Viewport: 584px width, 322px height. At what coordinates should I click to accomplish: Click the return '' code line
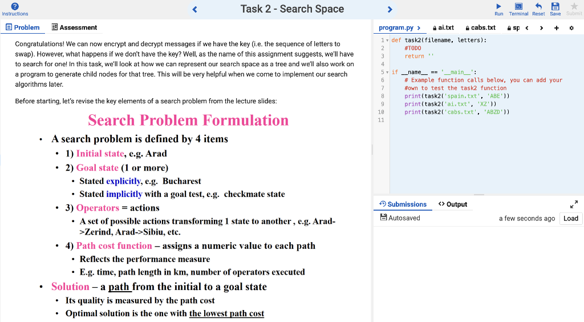pyautogui.click(x=419, y=57)
